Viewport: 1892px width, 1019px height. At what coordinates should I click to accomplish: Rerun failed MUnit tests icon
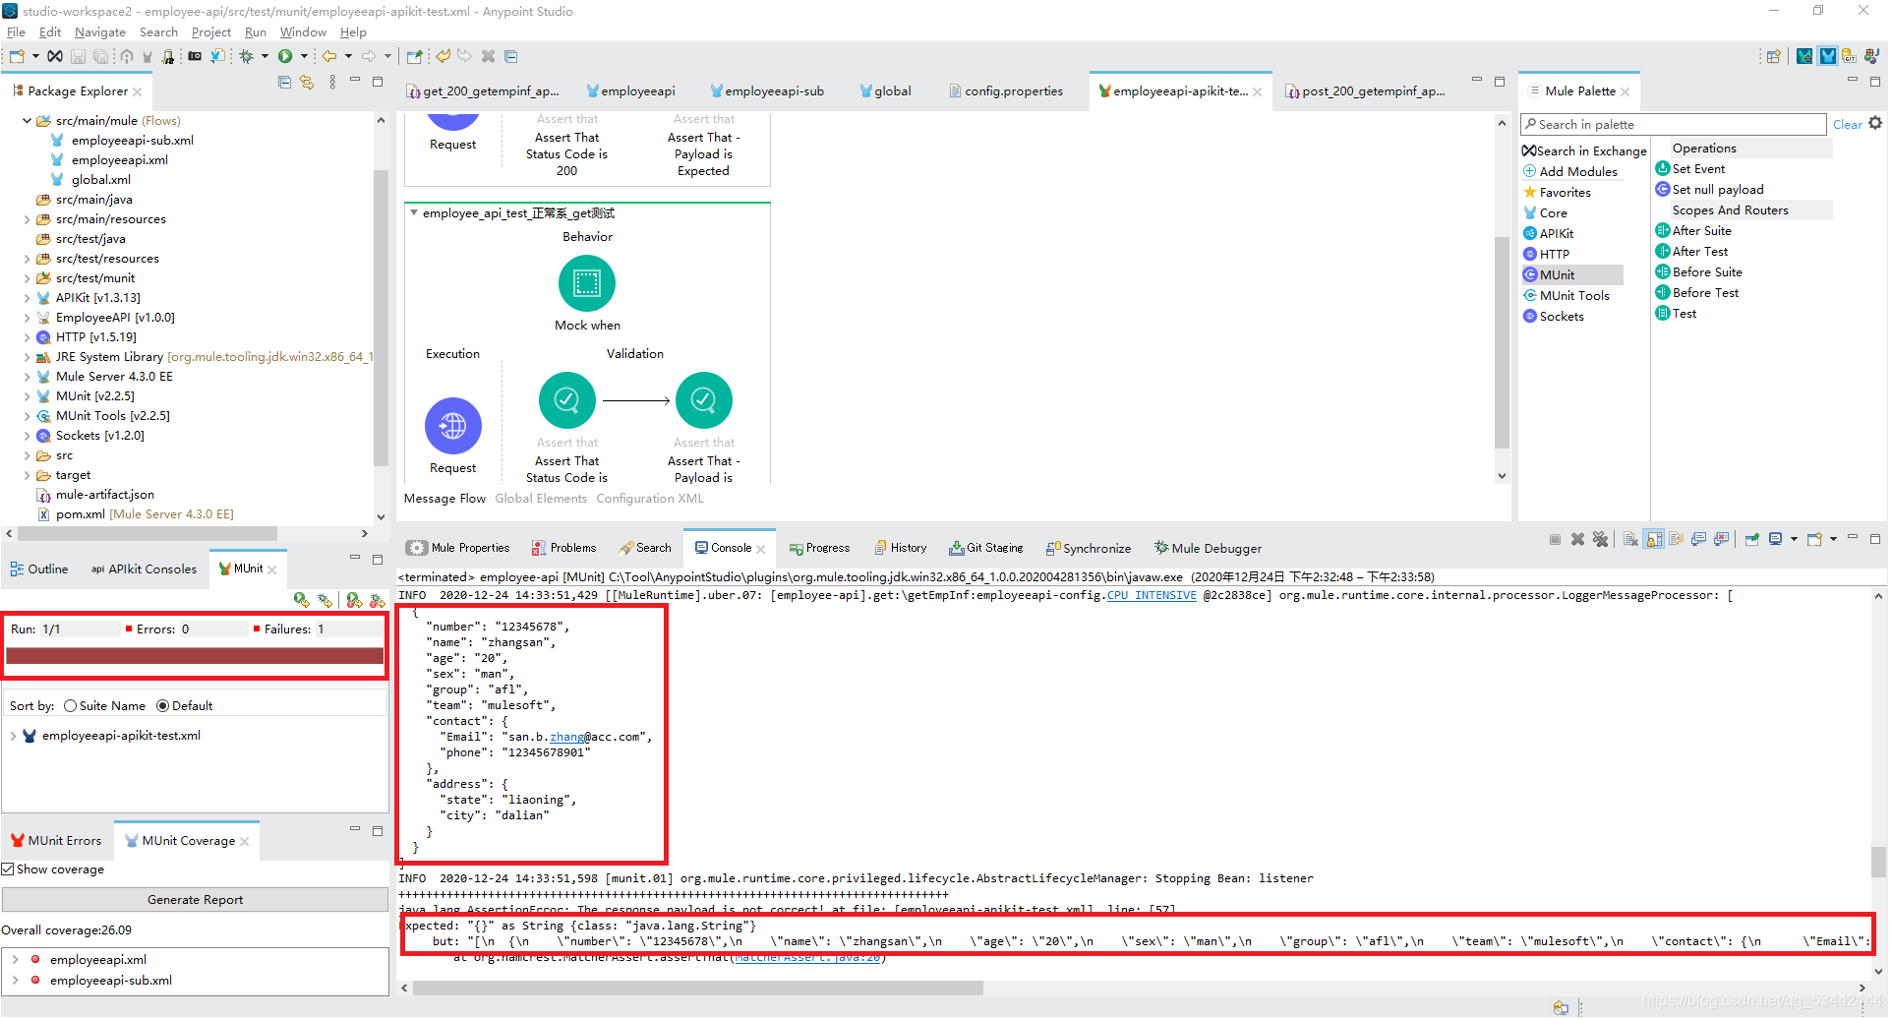point(354,600)
